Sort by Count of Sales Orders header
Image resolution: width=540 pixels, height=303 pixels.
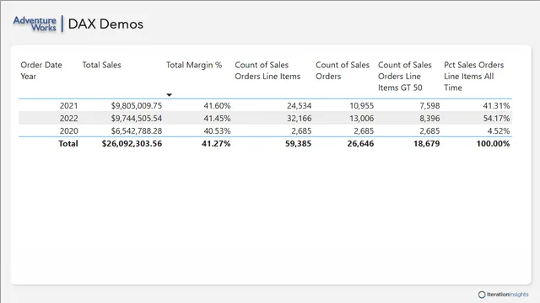pos(343,71)
